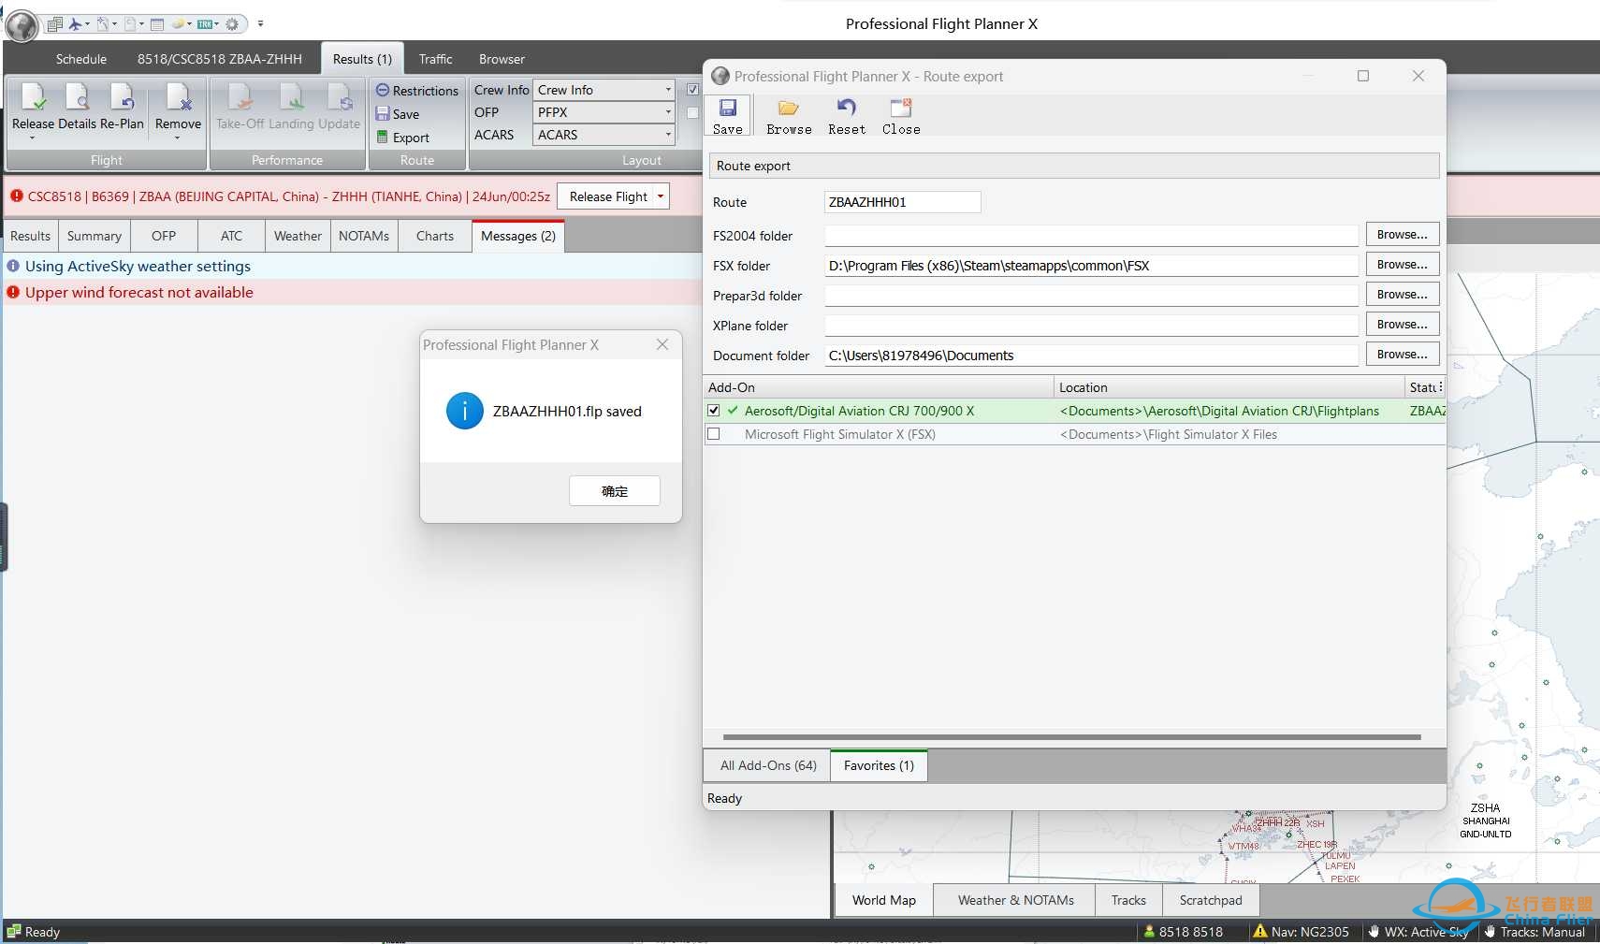
Task: Expand the Release Flight dropdown arrow
Action: 661,196
